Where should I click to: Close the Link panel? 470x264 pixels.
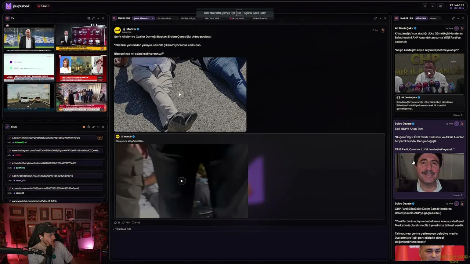[103, 127]
